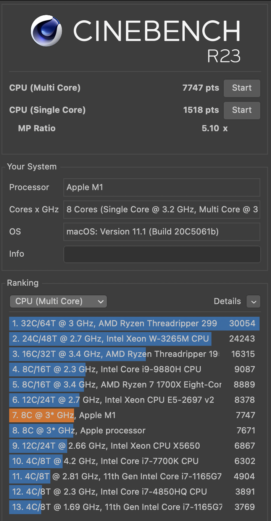Click the Details label in Ranking
The height and width of the screenshot is (521, 271).
click(x=227, y=301)
